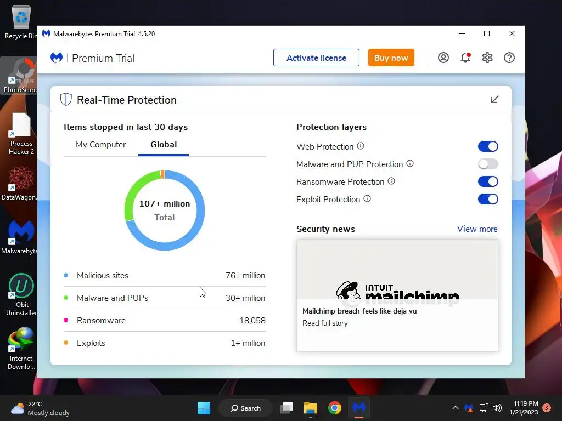This screenshot has height=421, width=562.
Task: Click the Ransomware row label
Action: 101,320
